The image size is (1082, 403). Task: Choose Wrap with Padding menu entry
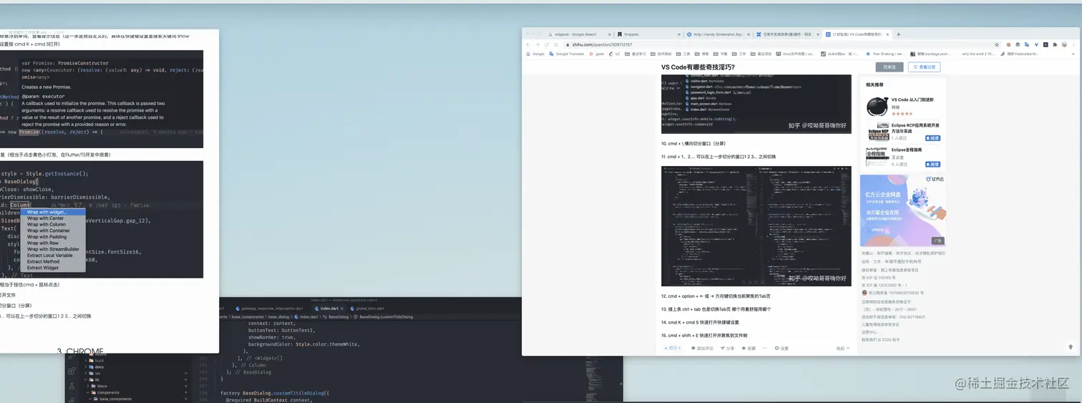tap(53, 237)
